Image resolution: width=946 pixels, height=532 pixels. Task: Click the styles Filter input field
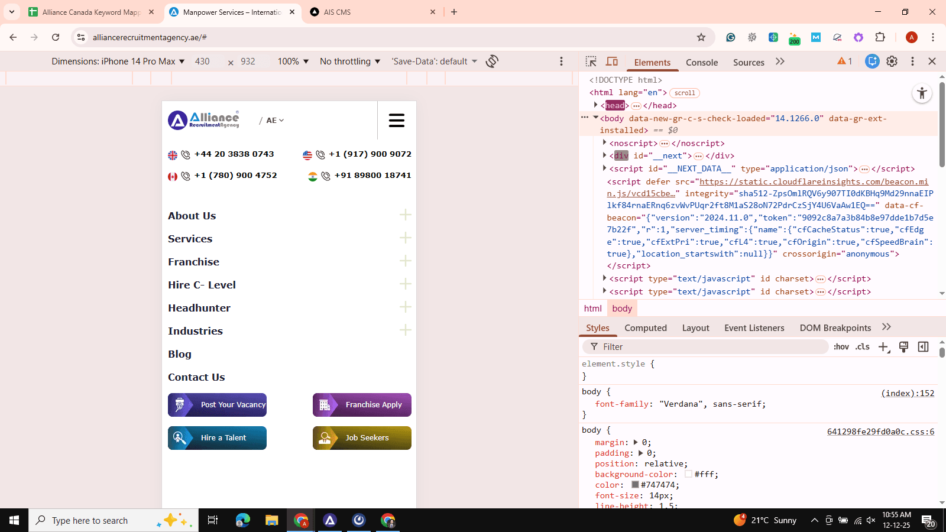[710, 347]
